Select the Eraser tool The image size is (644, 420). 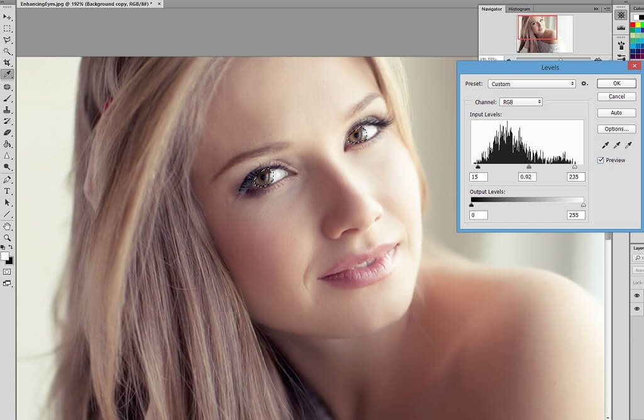[7, 133]
